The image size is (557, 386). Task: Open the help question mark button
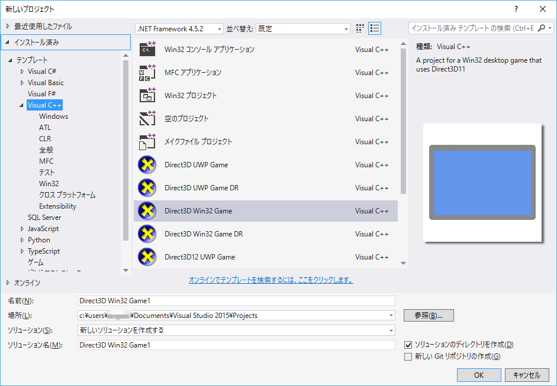[x=516, y=9]
